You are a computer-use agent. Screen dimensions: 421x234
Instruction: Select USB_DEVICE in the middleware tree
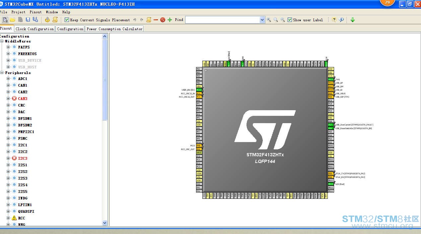point(30,60)
